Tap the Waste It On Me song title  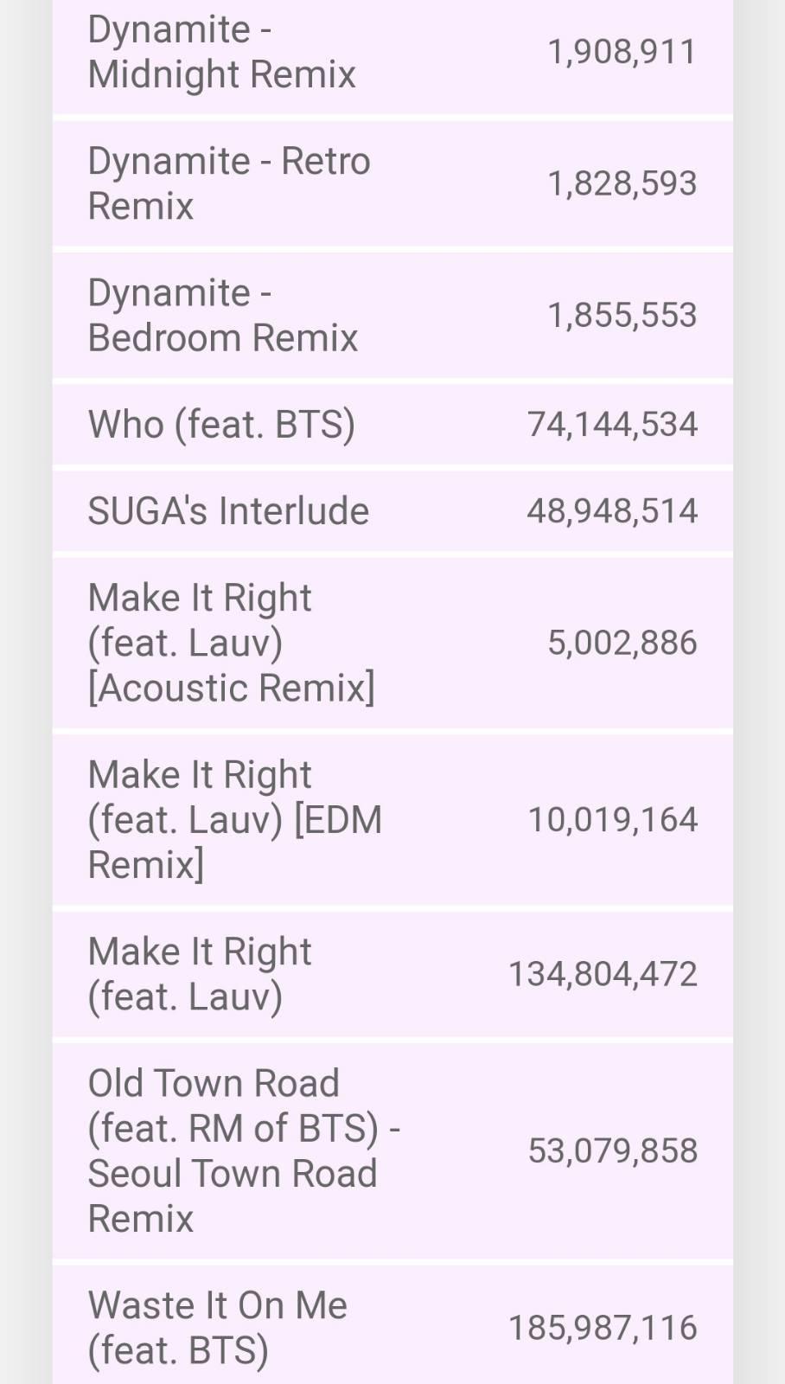pyautogui.click(x=217, y=1328)
